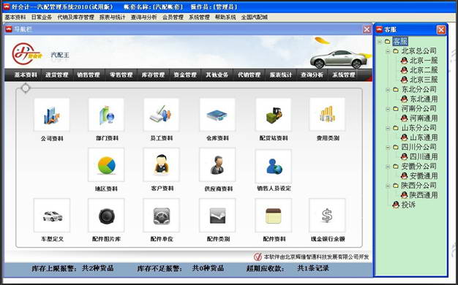Image resolution: width=458 pixels, height=285 pixels.
Task: Select 四川通用 in the 客服 tree
Action: [424, 156]
